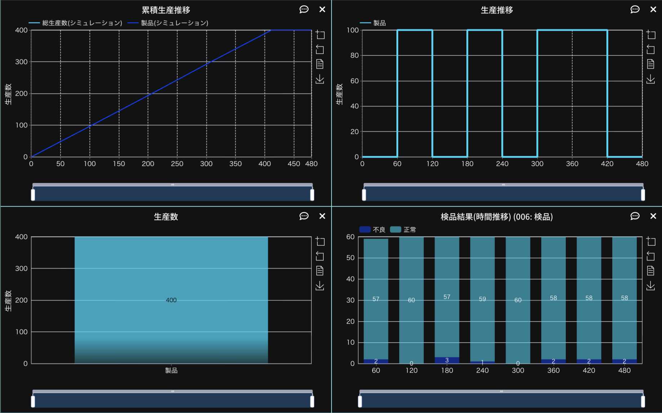Activate area zoom tool in 生産推移 chart
The width and height of the screenshot is (662, 413).
click(651, 35)
